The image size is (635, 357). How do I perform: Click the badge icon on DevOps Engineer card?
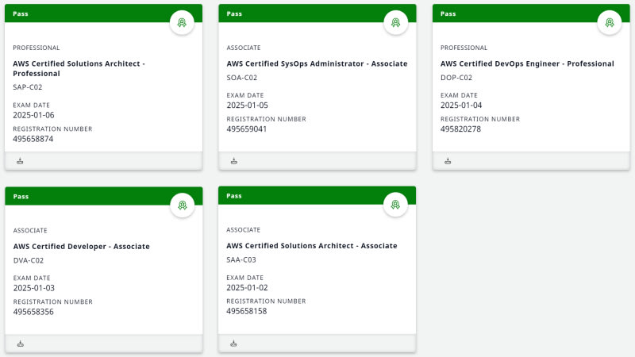[x=610, y=23]
